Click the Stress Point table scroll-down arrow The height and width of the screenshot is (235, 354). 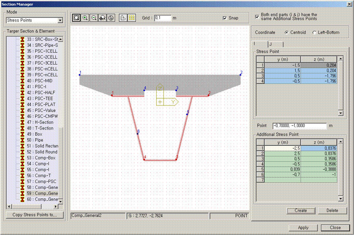(x=340, y=113)
